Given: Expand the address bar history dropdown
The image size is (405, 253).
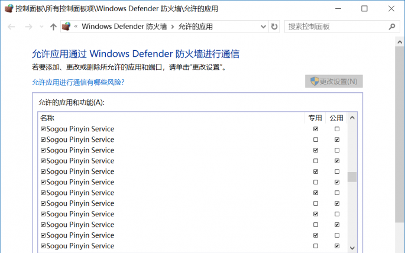Looking at the screenshot, I should click(263, 27).
